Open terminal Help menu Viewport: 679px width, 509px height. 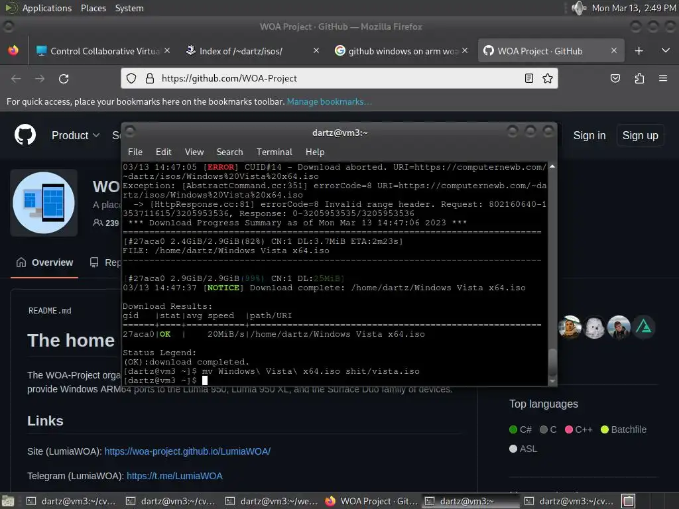[x=315, y=152]
